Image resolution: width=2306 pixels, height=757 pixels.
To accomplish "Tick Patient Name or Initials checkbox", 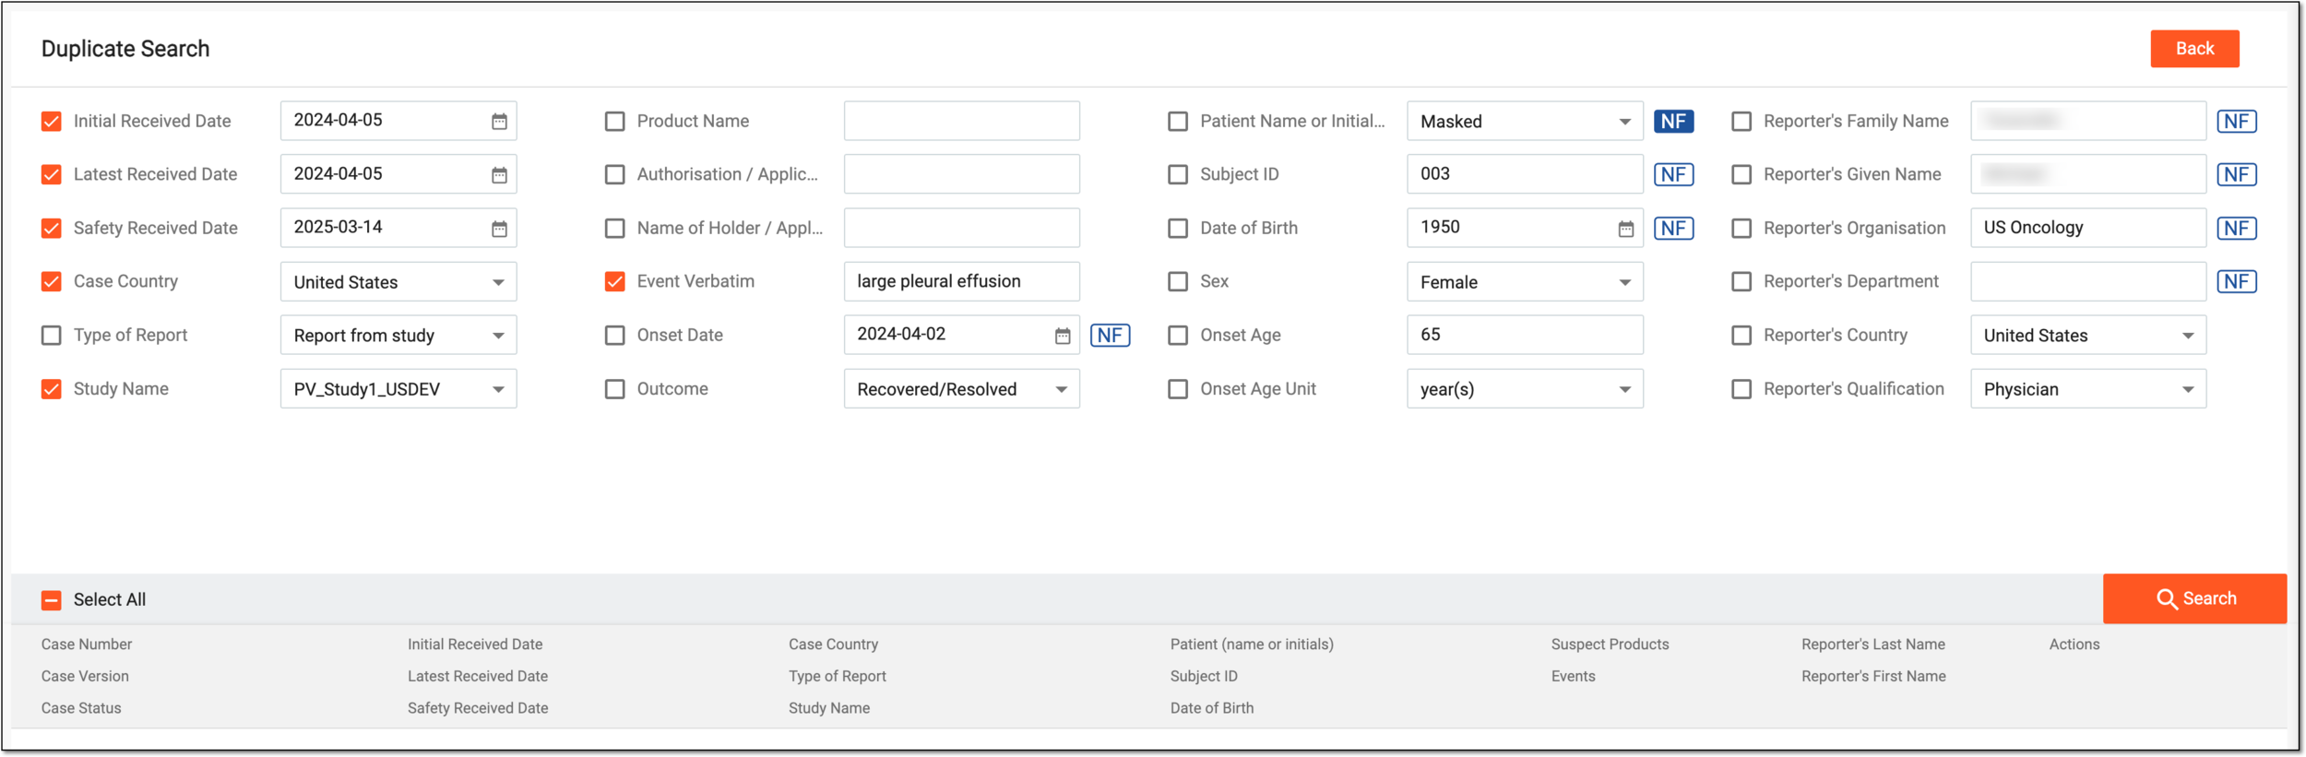I will click(1178, 121).
